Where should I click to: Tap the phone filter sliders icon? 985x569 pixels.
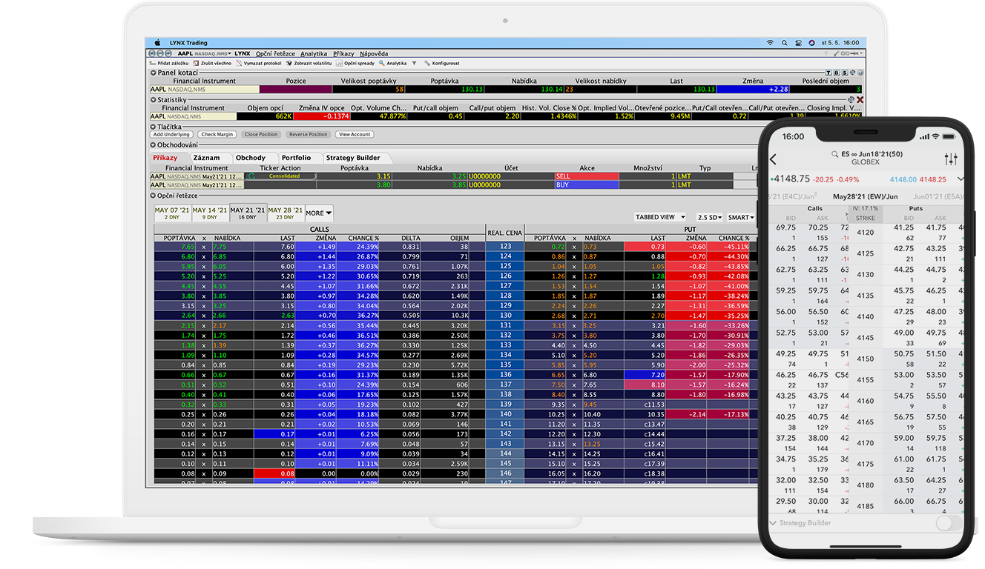click(951, 159)
